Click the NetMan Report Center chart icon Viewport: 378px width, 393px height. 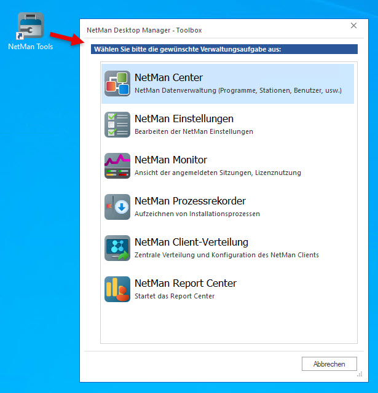point(117,289)
